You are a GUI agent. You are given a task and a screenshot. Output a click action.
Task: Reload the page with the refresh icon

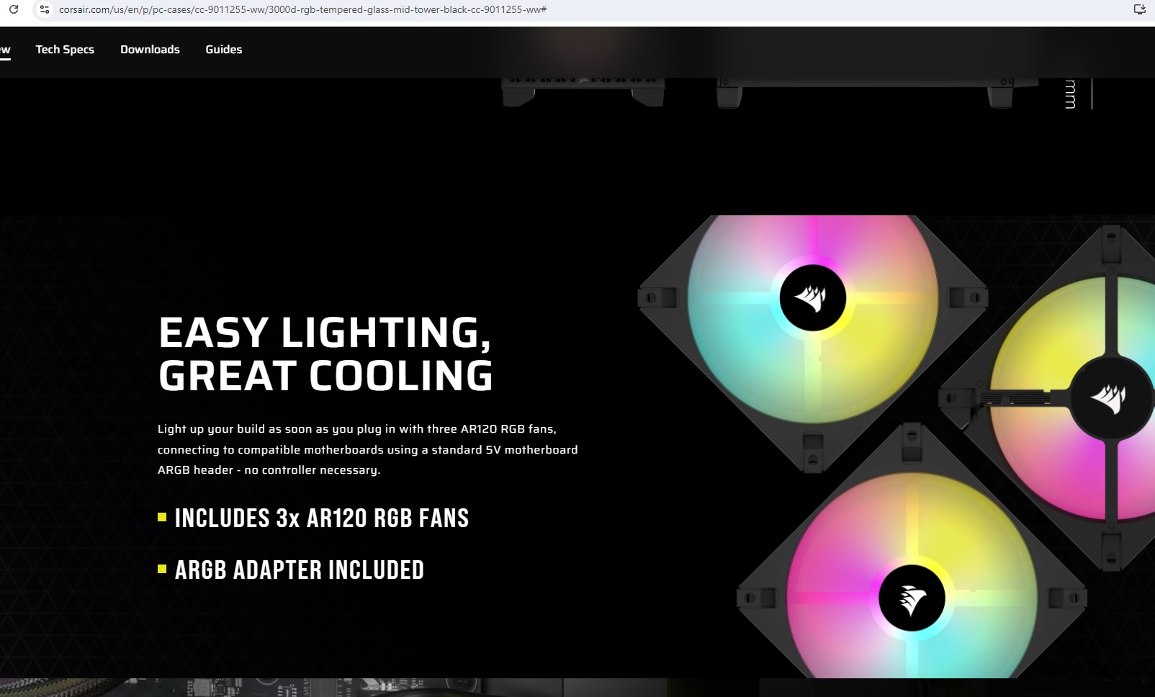pos(13,9)
